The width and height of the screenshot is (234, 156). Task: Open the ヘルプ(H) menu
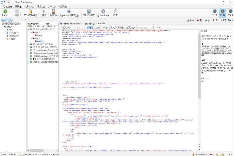pyautogui.click(x=63, y=7)
